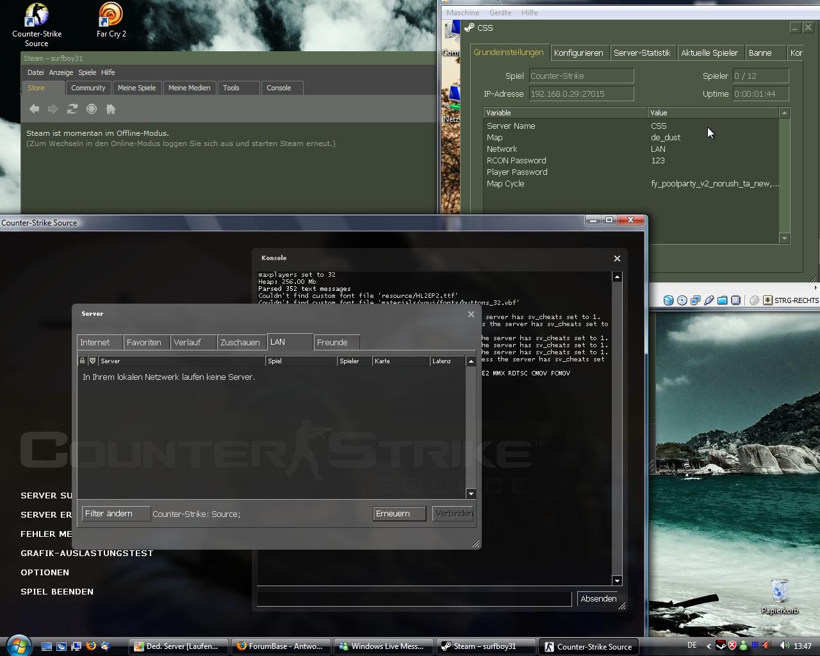Screen dimensions: 820x656
Task: Click the VirtualBox USB status icon
Action: coord(709,300)
